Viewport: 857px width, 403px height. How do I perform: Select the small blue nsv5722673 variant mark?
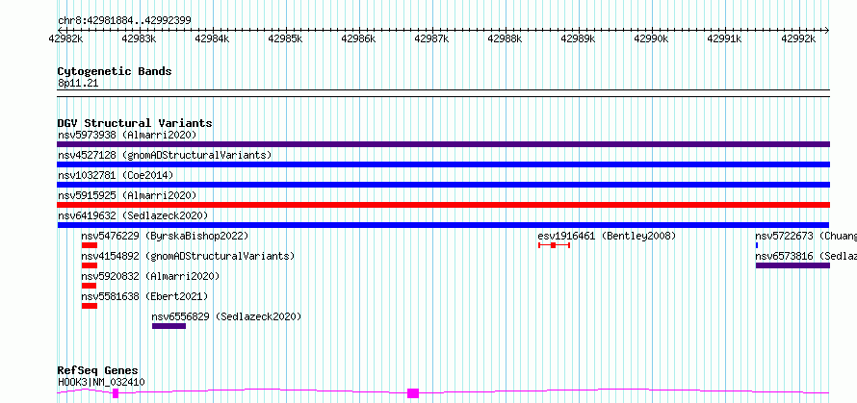[757, 245]
